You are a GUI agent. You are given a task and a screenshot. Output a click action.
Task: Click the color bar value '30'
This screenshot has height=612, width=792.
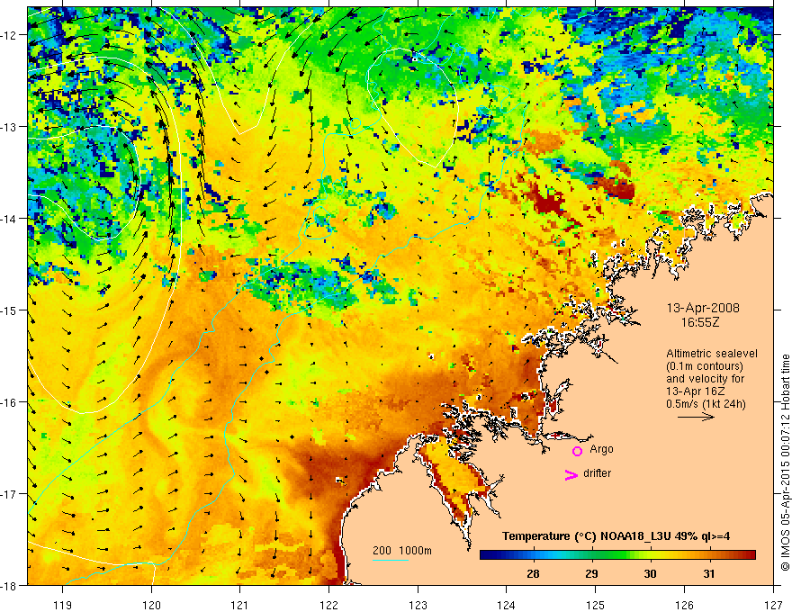pos(650,573)
